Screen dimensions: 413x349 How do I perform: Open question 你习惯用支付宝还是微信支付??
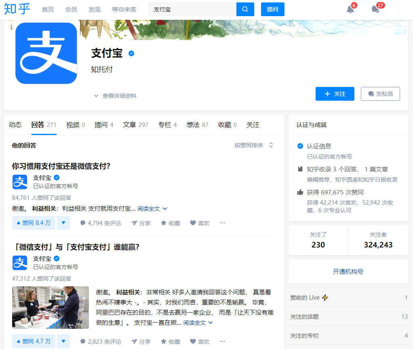(x=61, y=166)
